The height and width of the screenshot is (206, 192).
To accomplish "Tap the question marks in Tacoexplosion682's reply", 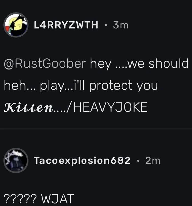I will pos(20,199).
